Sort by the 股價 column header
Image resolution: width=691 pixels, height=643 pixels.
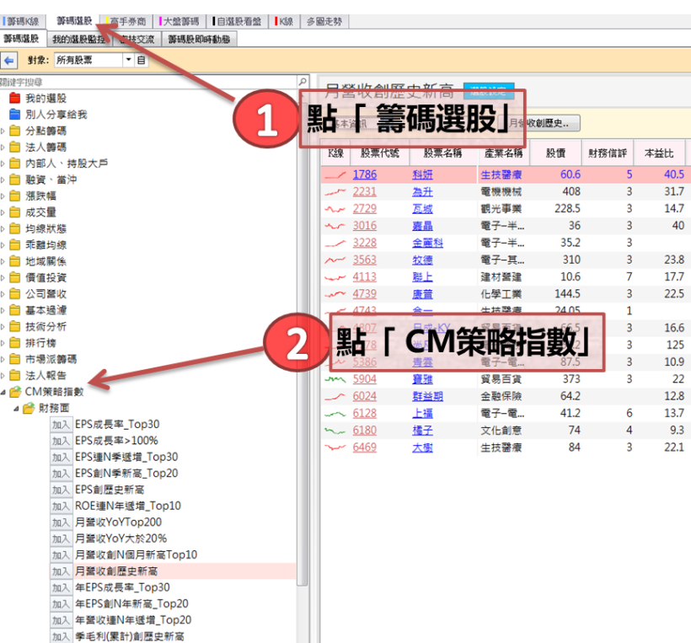coord(555,153)
